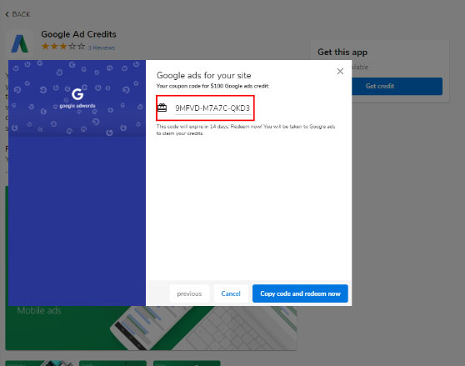The image size is (465, 366).
Task: Click the Google Ad Credits title
Action: [78, 34]
